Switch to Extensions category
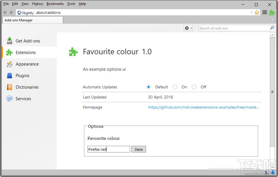The image size is (278, 177). 29,52
